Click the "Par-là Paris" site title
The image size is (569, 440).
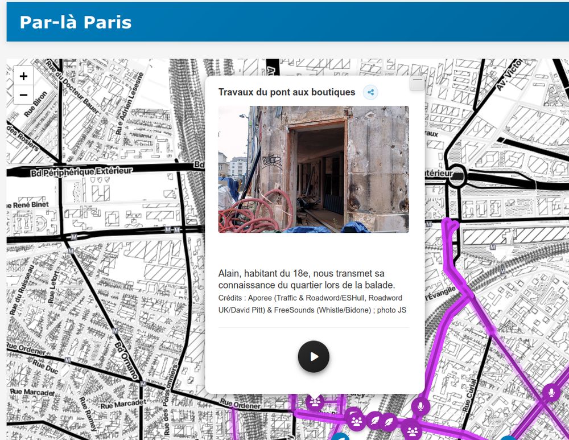click(x=75, y=23)
